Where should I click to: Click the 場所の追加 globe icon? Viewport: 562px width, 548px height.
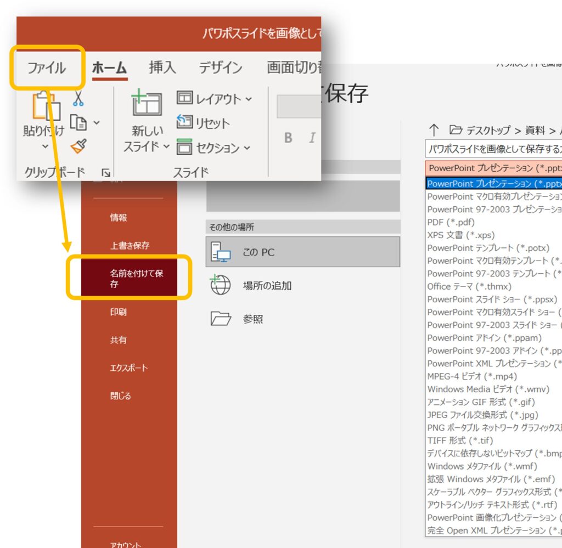[x=220, y=285]
